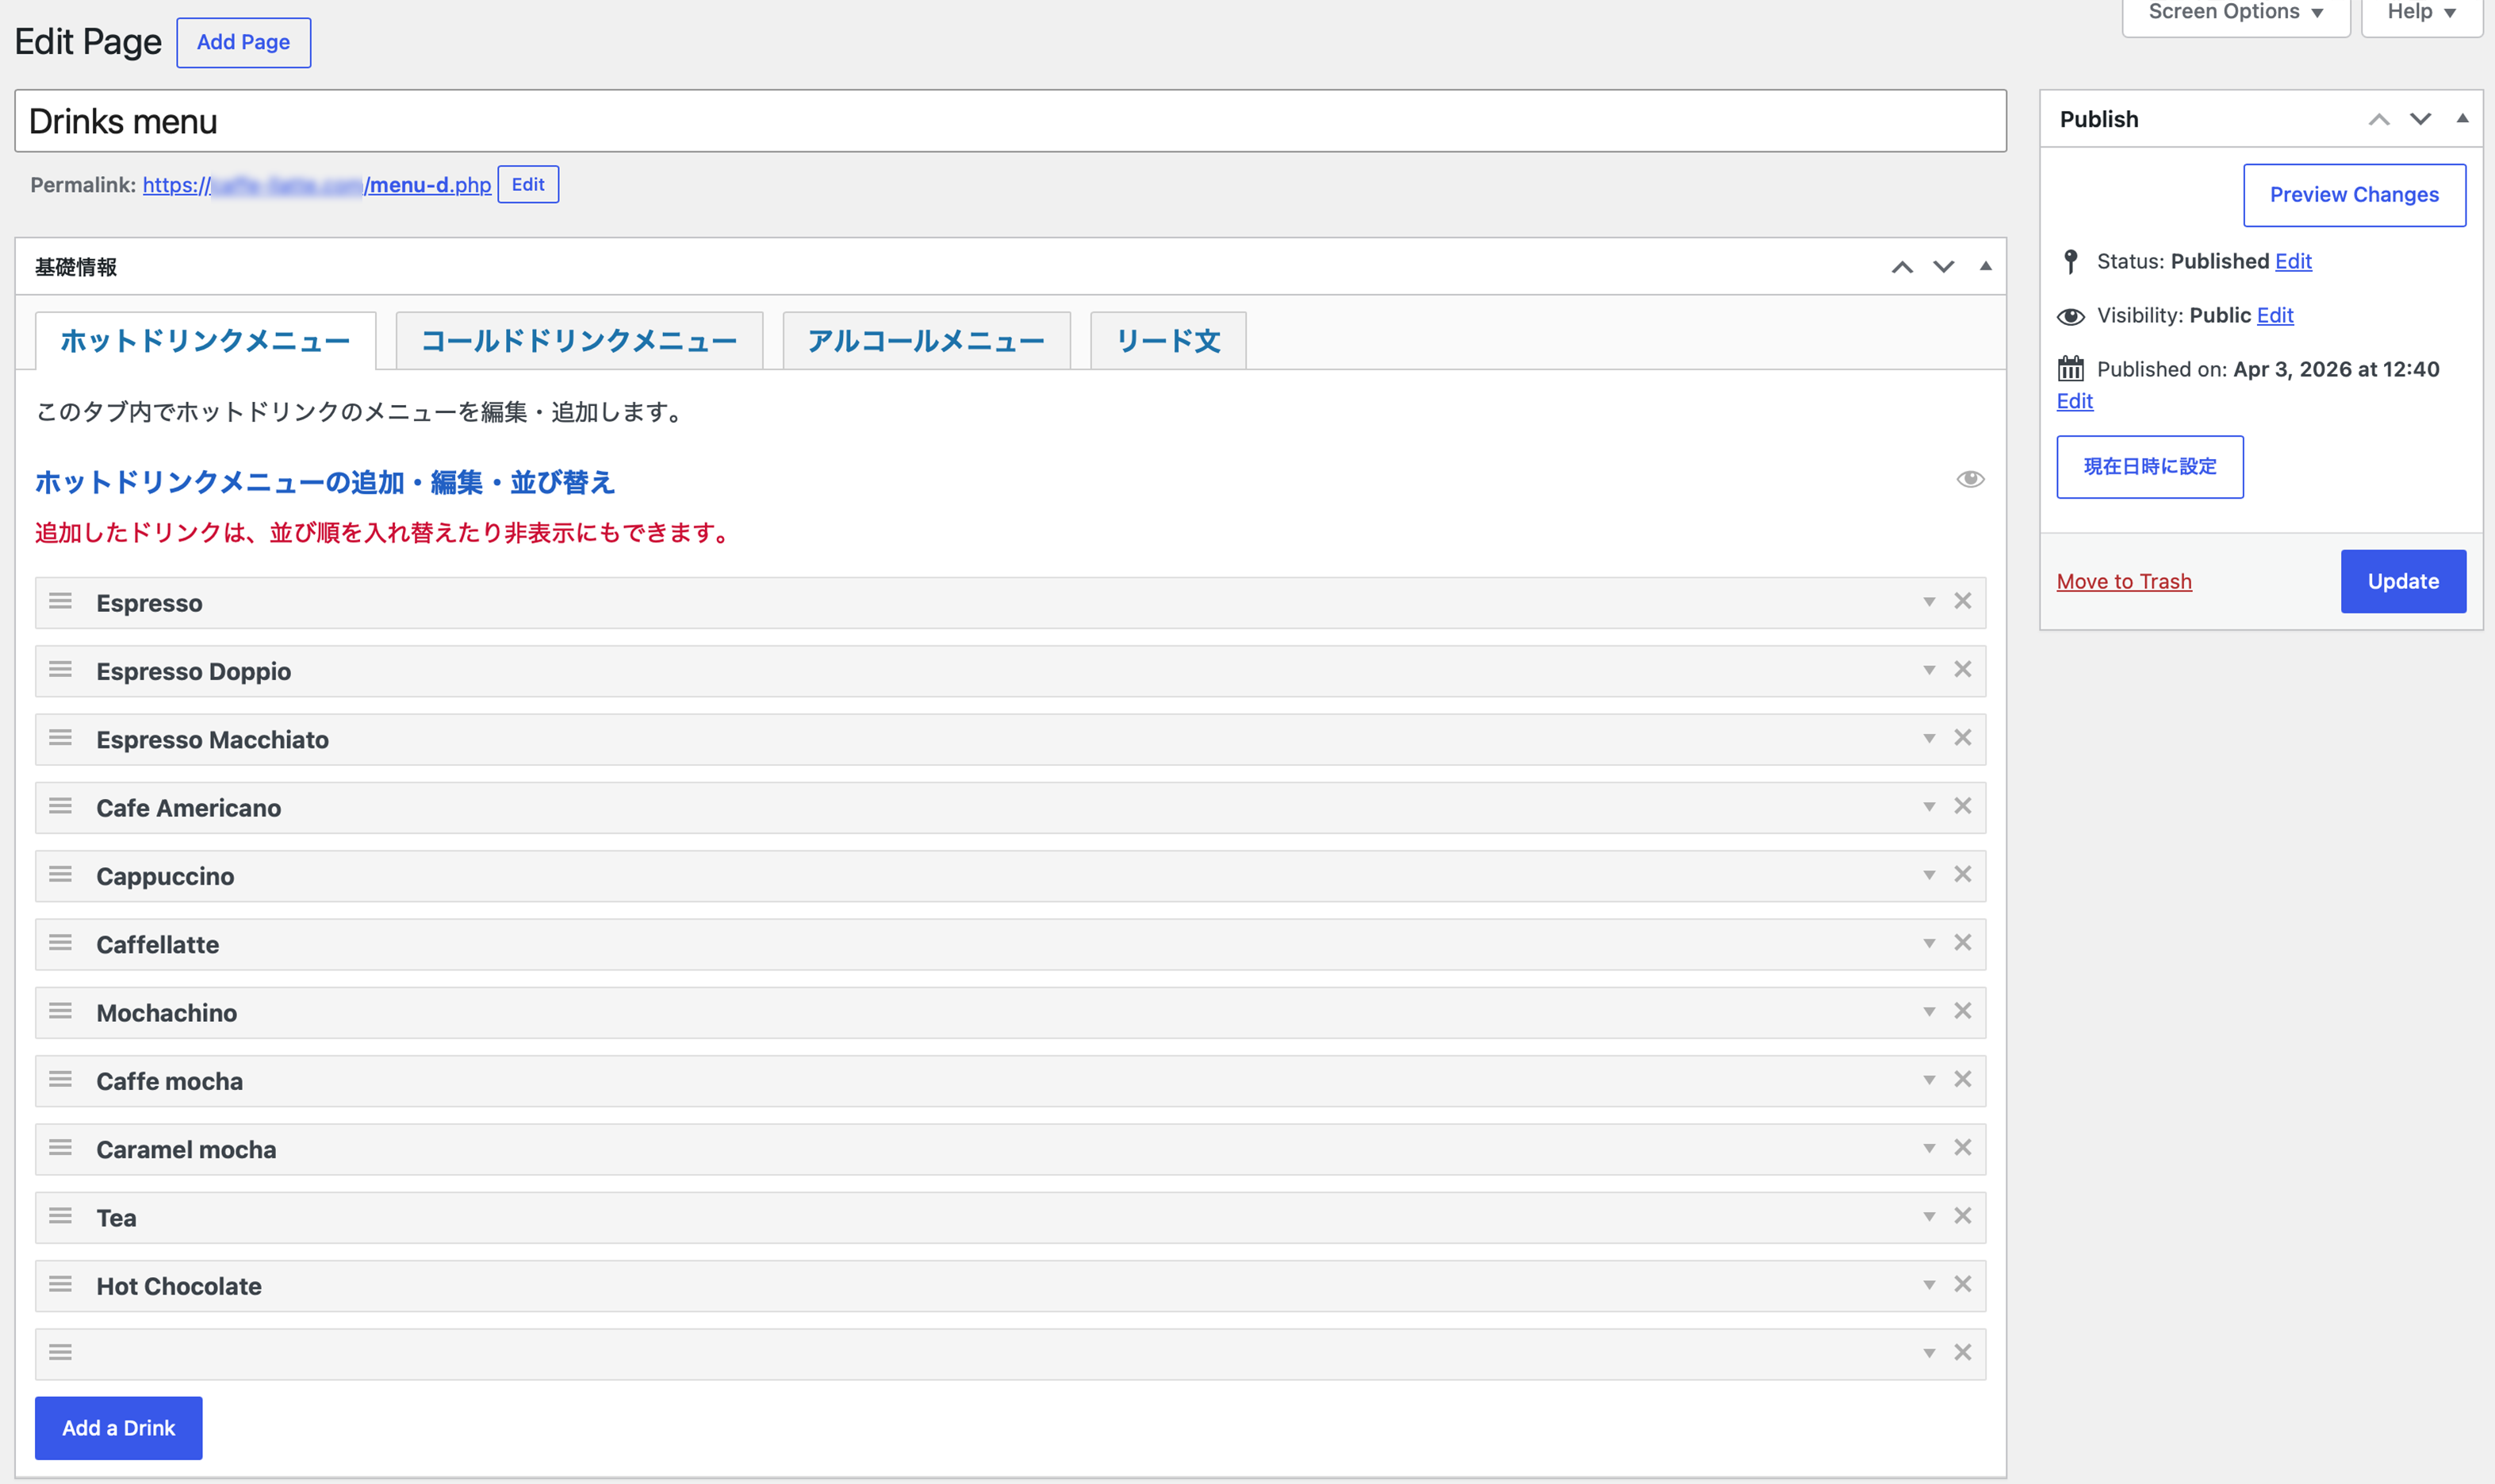Click Add a Drink button
The image size is (2495, 1484).
[118, 1428]
